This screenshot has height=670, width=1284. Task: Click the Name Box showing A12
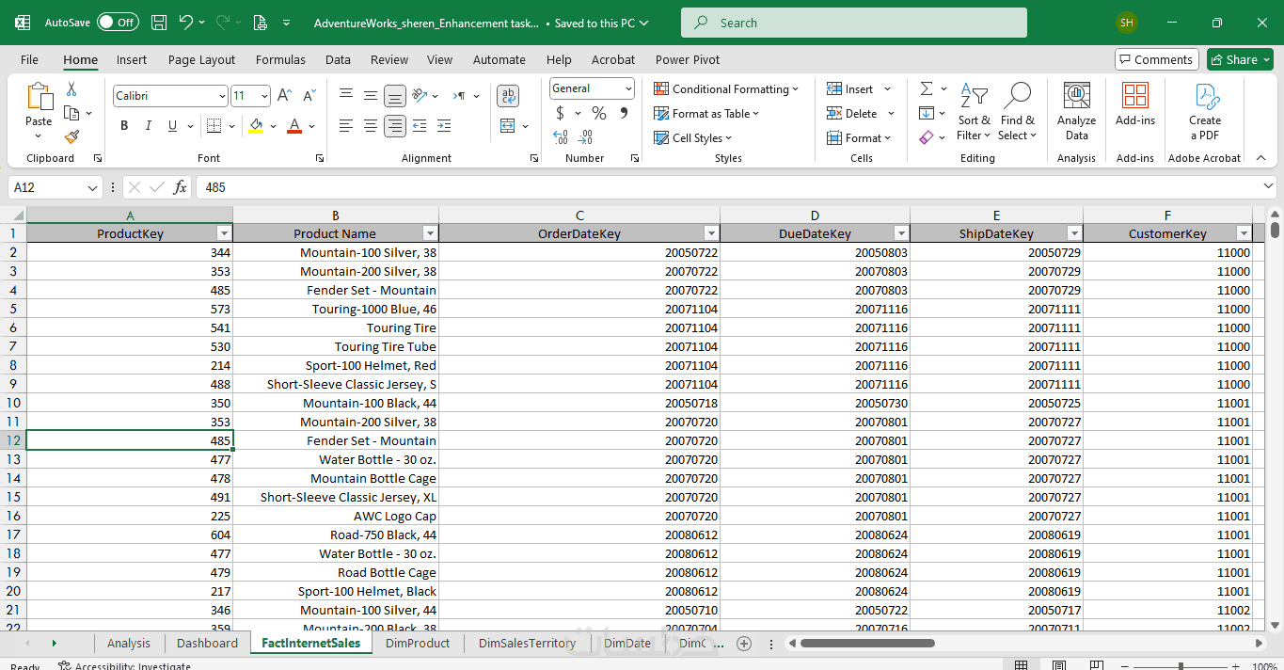coord(47,187)
